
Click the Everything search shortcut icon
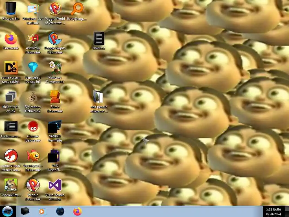[x=77, y=11]
